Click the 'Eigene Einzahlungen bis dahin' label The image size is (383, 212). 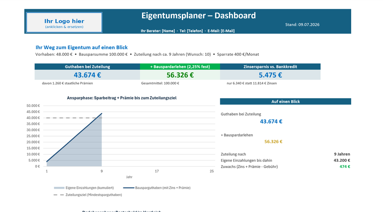(x=246, y=161)
